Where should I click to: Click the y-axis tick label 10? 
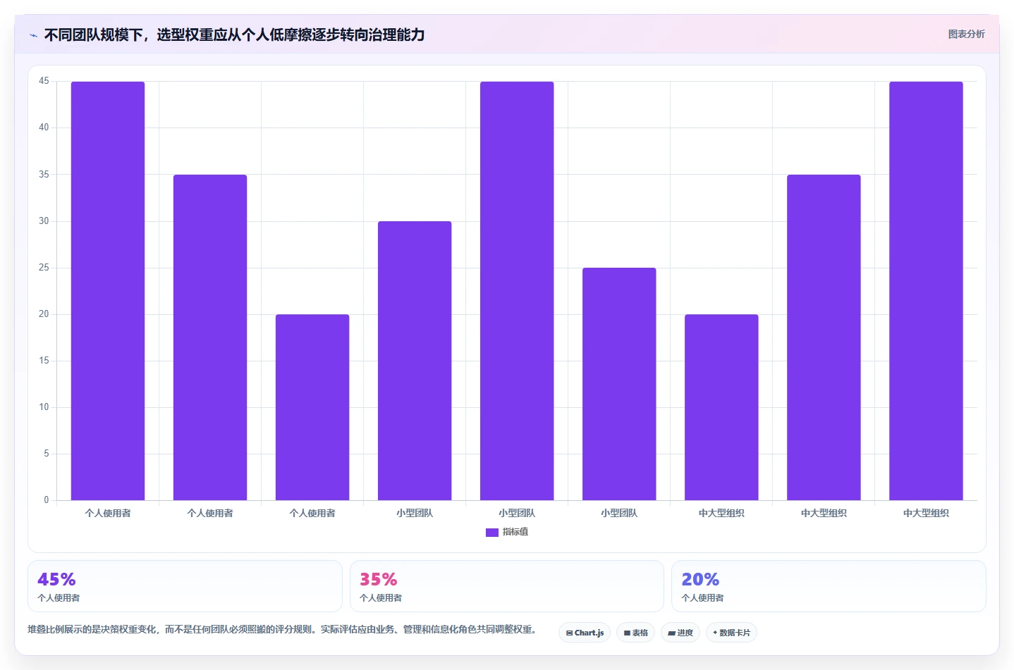tap(44, 407)
